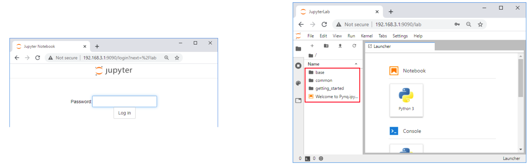Open new tab in JupyterLab window
The width and height of the screenshot is (531, 166).
pyautogui.click(x=391, y=12)
